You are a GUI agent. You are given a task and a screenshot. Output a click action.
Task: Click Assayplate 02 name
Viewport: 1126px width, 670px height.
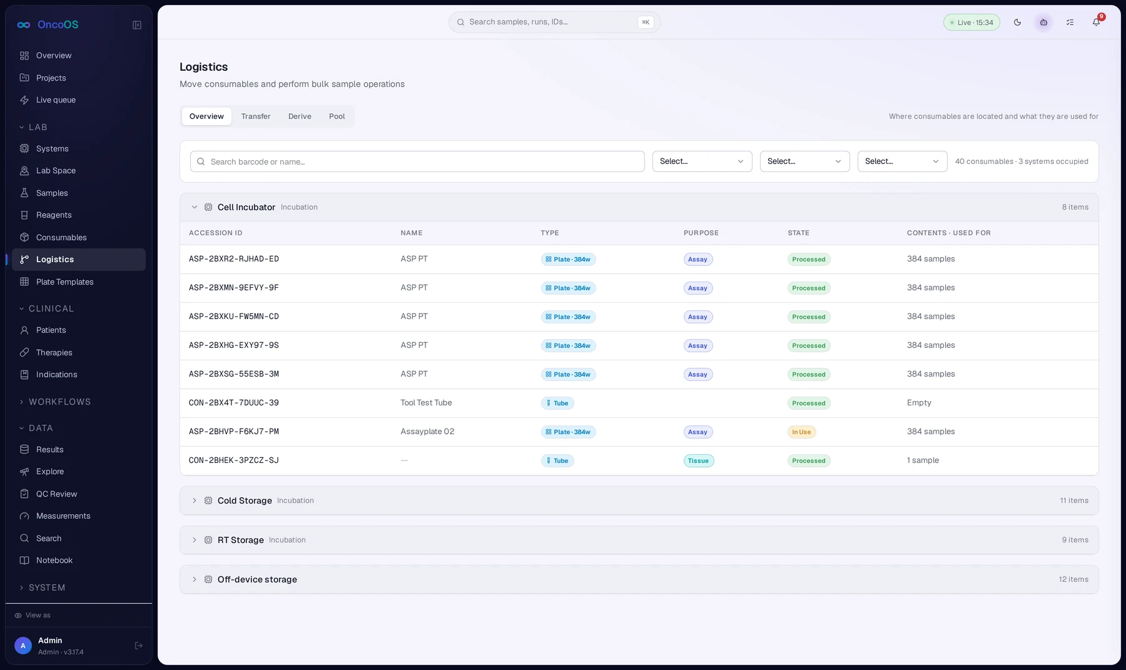pyautogui.click(x=427, y=432)
